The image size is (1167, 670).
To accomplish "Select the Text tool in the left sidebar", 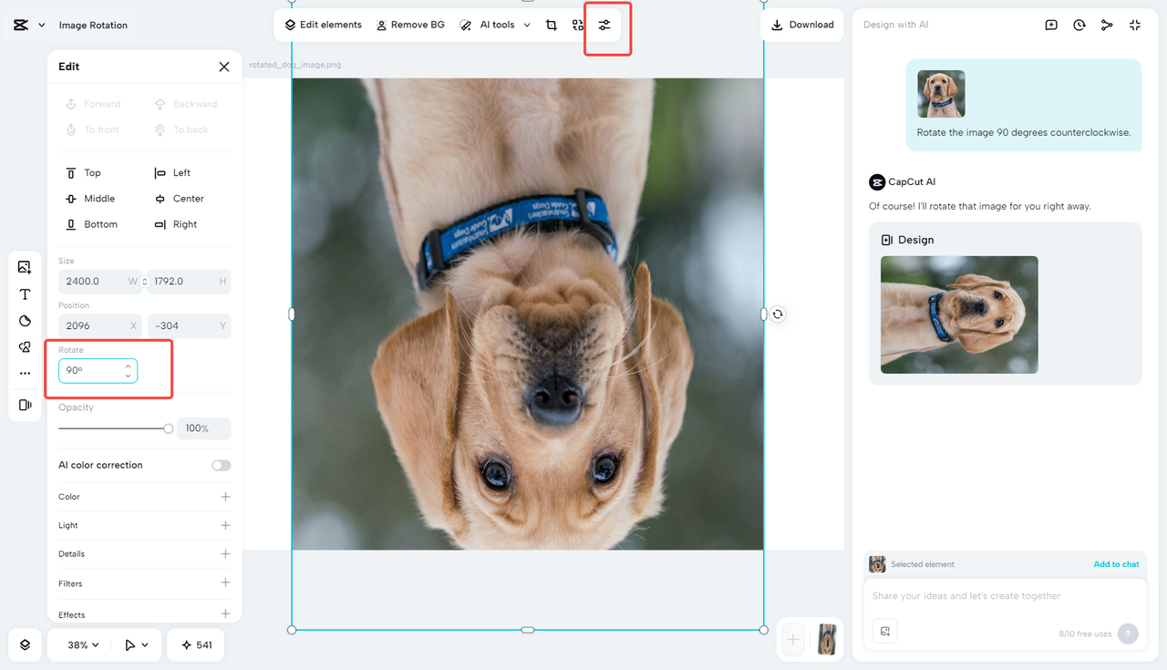I will point(25,294).
